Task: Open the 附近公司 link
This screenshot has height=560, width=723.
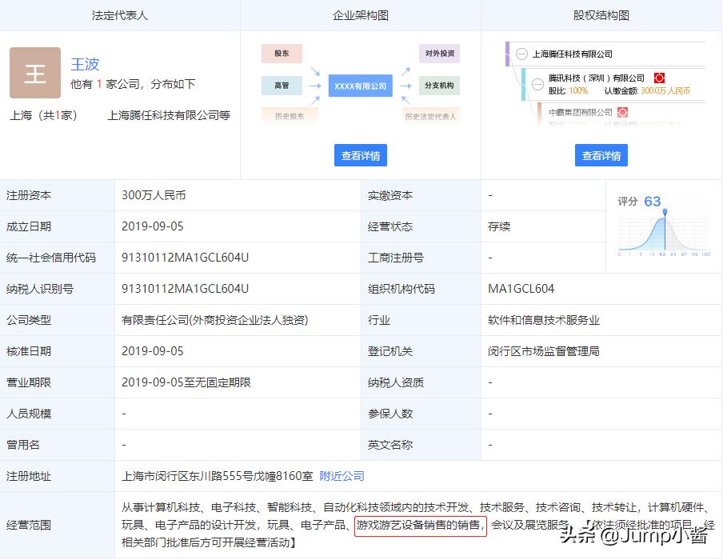Action: (x=342, y=475)
